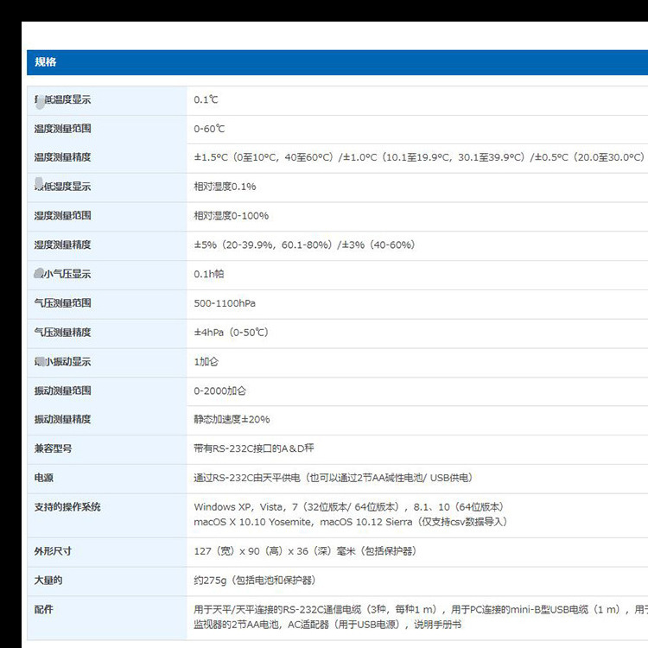Click the 通过RS-232C由天平供电 power value
Screen dimensions: 648x648
click(334, 478)
